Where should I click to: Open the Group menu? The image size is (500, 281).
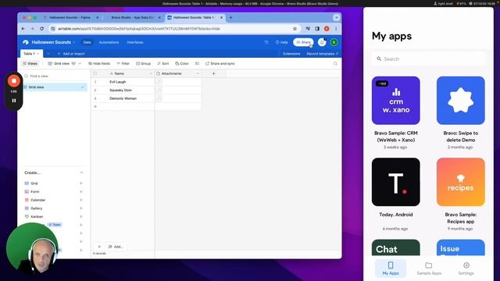pyautogui.click(x=143, y=63)
